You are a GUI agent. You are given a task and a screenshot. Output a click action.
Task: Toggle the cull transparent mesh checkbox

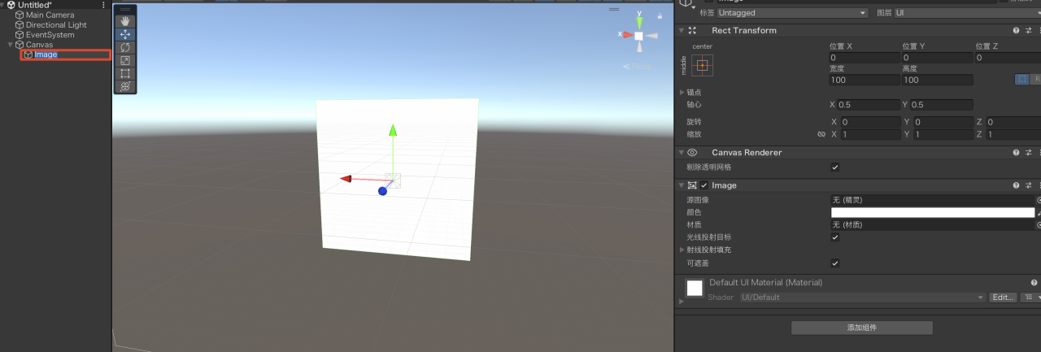(x=834, y=167)
